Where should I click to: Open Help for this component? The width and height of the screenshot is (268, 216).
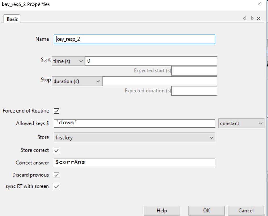(162, 211)
